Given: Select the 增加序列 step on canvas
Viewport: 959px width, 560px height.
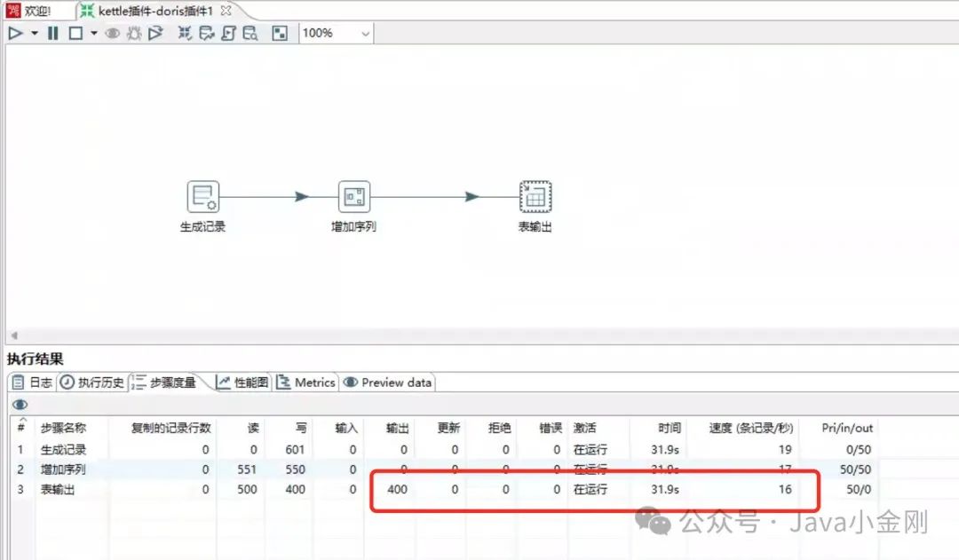Looking at the screenshot, I should click(354, 197).
